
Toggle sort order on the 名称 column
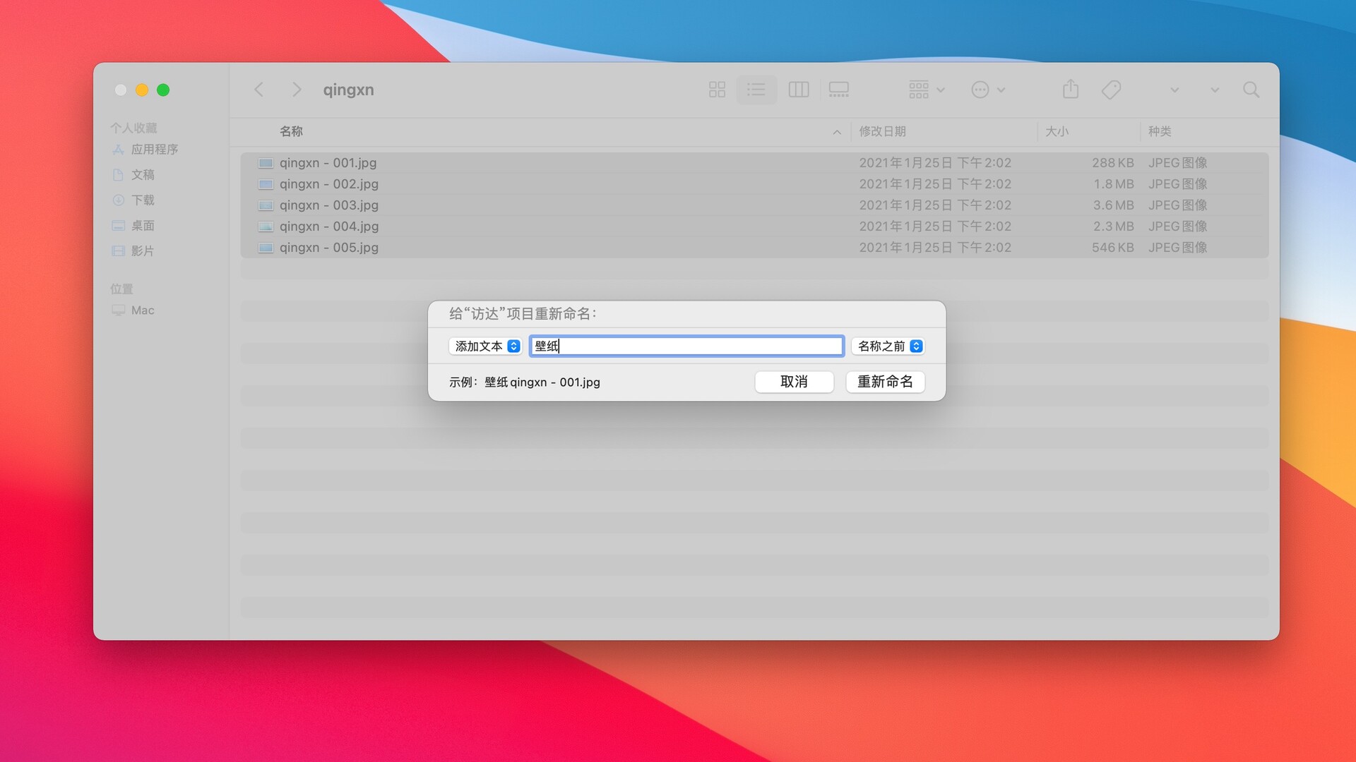pyautogui.click(x=290, y=131)
